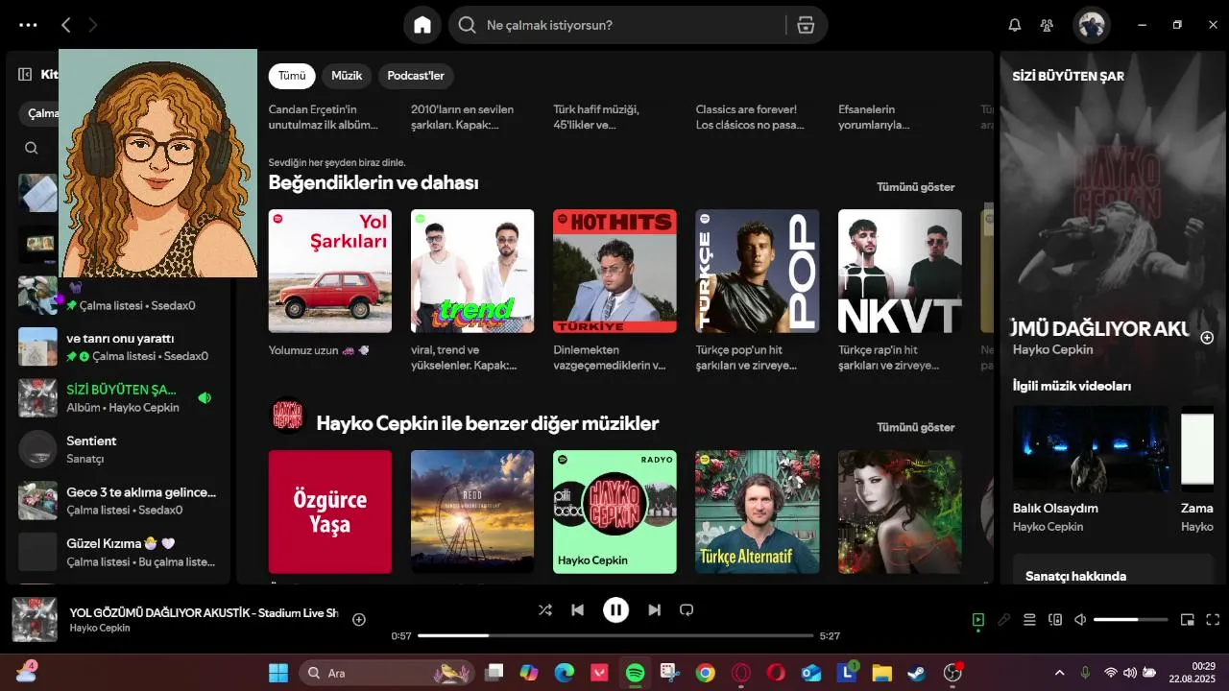Select the Podcast'ler filter tab
Image resolution: width=1229 pixels, height=691 pixels.
click(x=416, y=76)
